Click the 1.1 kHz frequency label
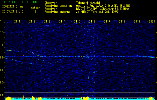 click(x=2, y=33)
